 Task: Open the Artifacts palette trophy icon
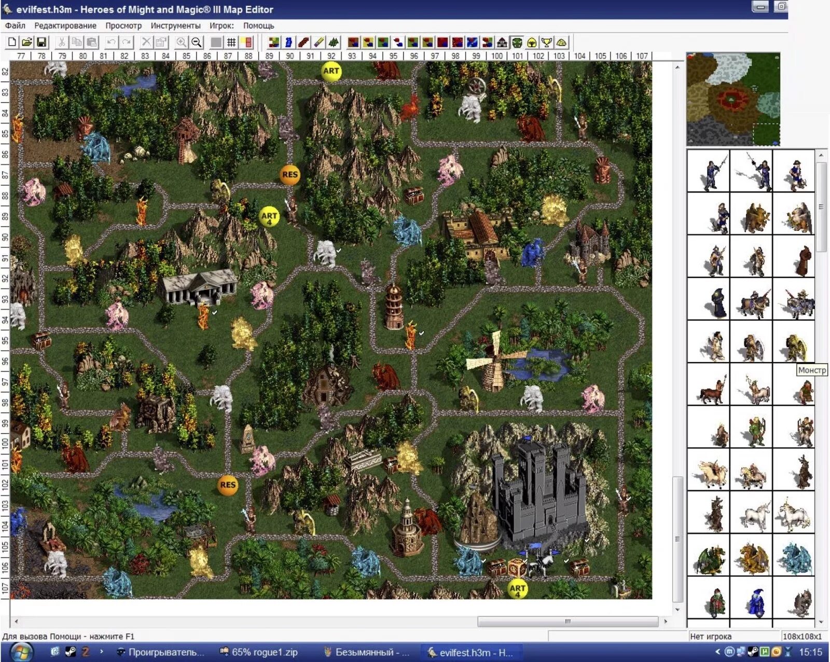(546, 43)
